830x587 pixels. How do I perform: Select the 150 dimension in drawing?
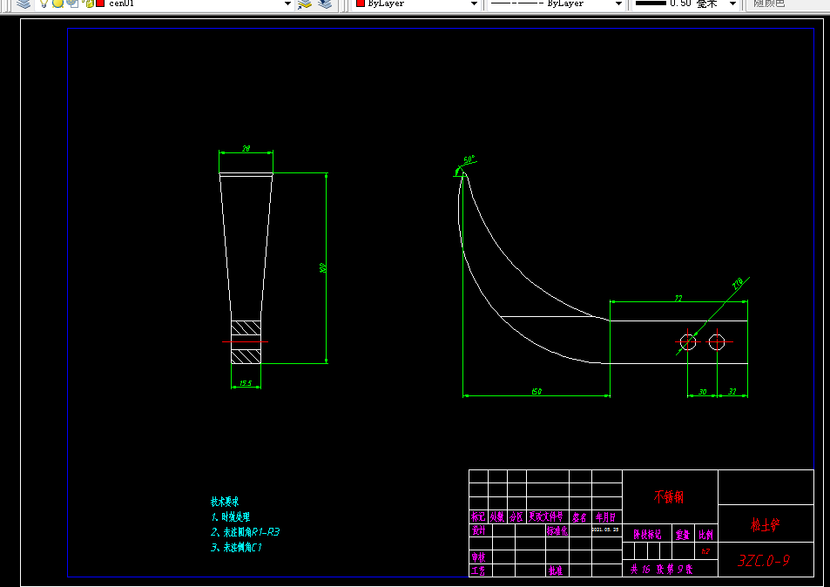point(536,392)
